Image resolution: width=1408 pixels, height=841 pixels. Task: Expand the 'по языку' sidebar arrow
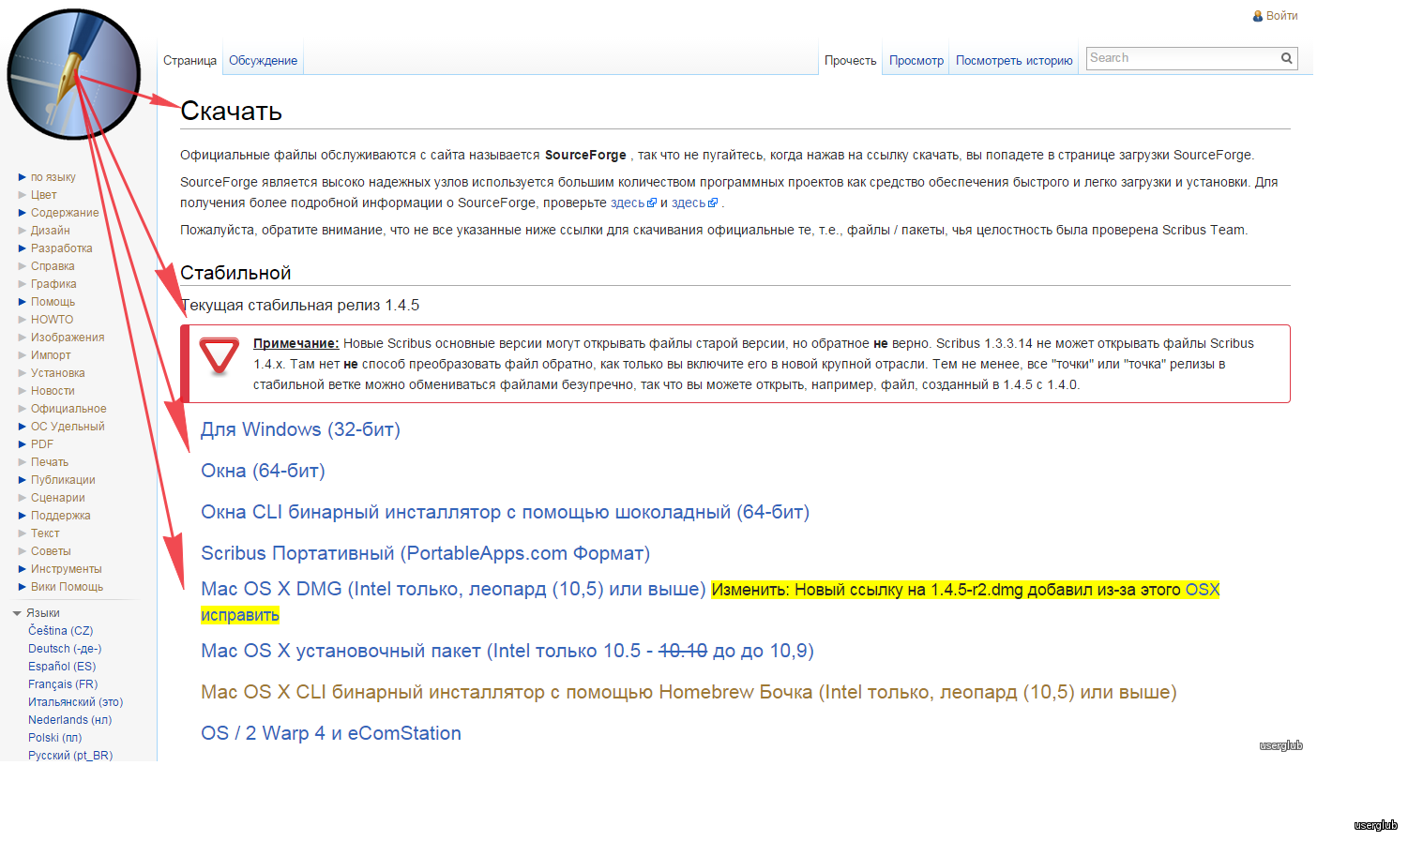[23, 177]
